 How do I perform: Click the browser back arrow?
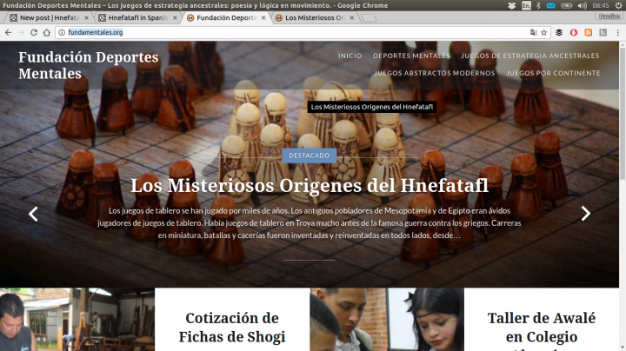point(8,32)
